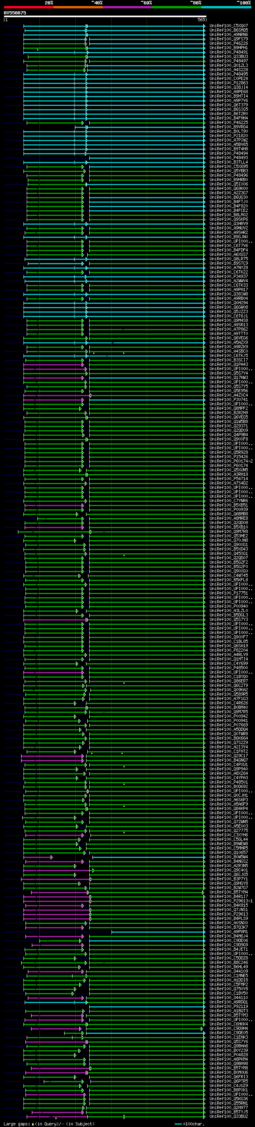Select the UniRef100_B9HTI4 label
Image resolution: width=255 pixels, height=1127 pixels.
229,96
